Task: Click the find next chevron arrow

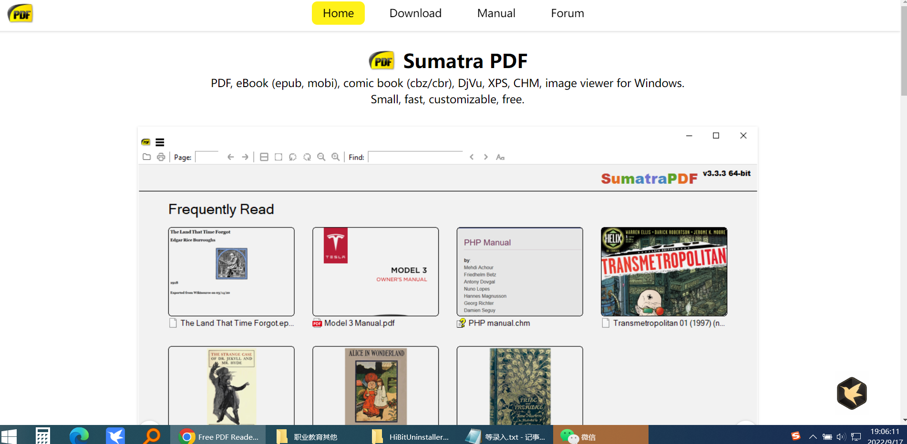Action: 486,157
